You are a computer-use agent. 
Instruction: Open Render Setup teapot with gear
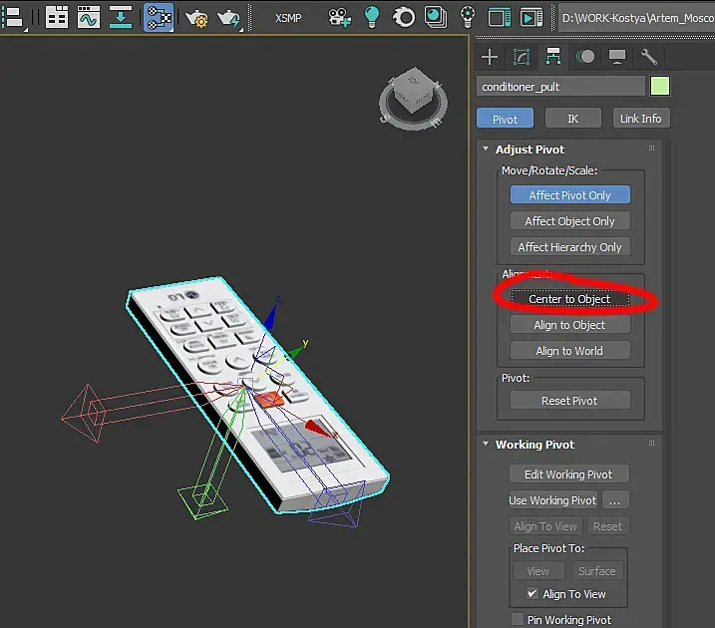(x=196, y=18)
